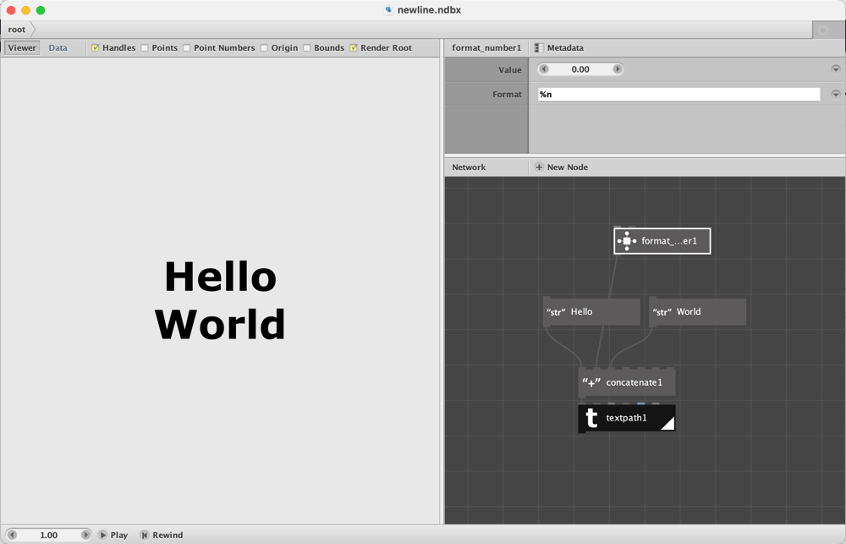Increase Value with the right arrow
The width and height of the screenshot is (846, 544).
(x=618, y=69)
